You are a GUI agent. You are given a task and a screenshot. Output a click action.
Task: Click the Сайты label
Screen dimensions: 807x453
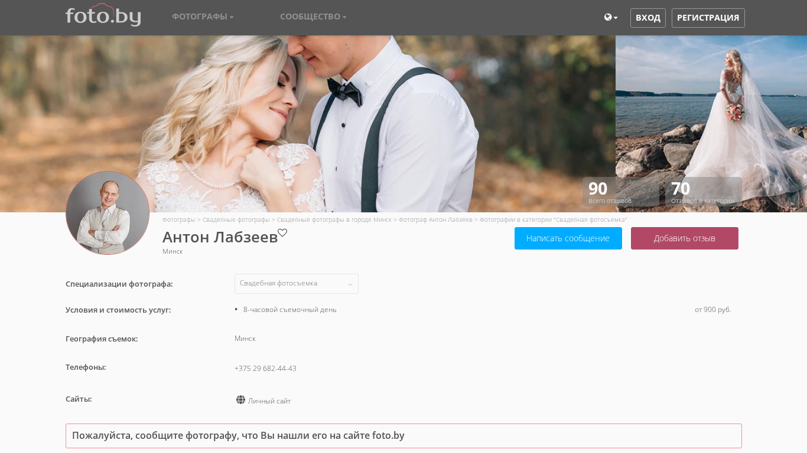coord(79,399)
